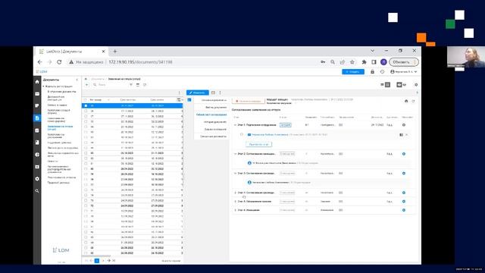Open the filter funnel icon in list toolbar
Screen dimensions: 485x273
tap(131, 85)
